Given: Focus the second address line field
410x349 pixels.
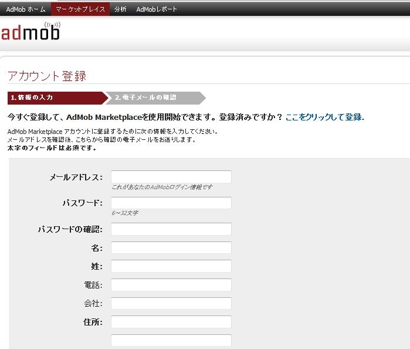Looking at the screenshot, I should 171,340.
